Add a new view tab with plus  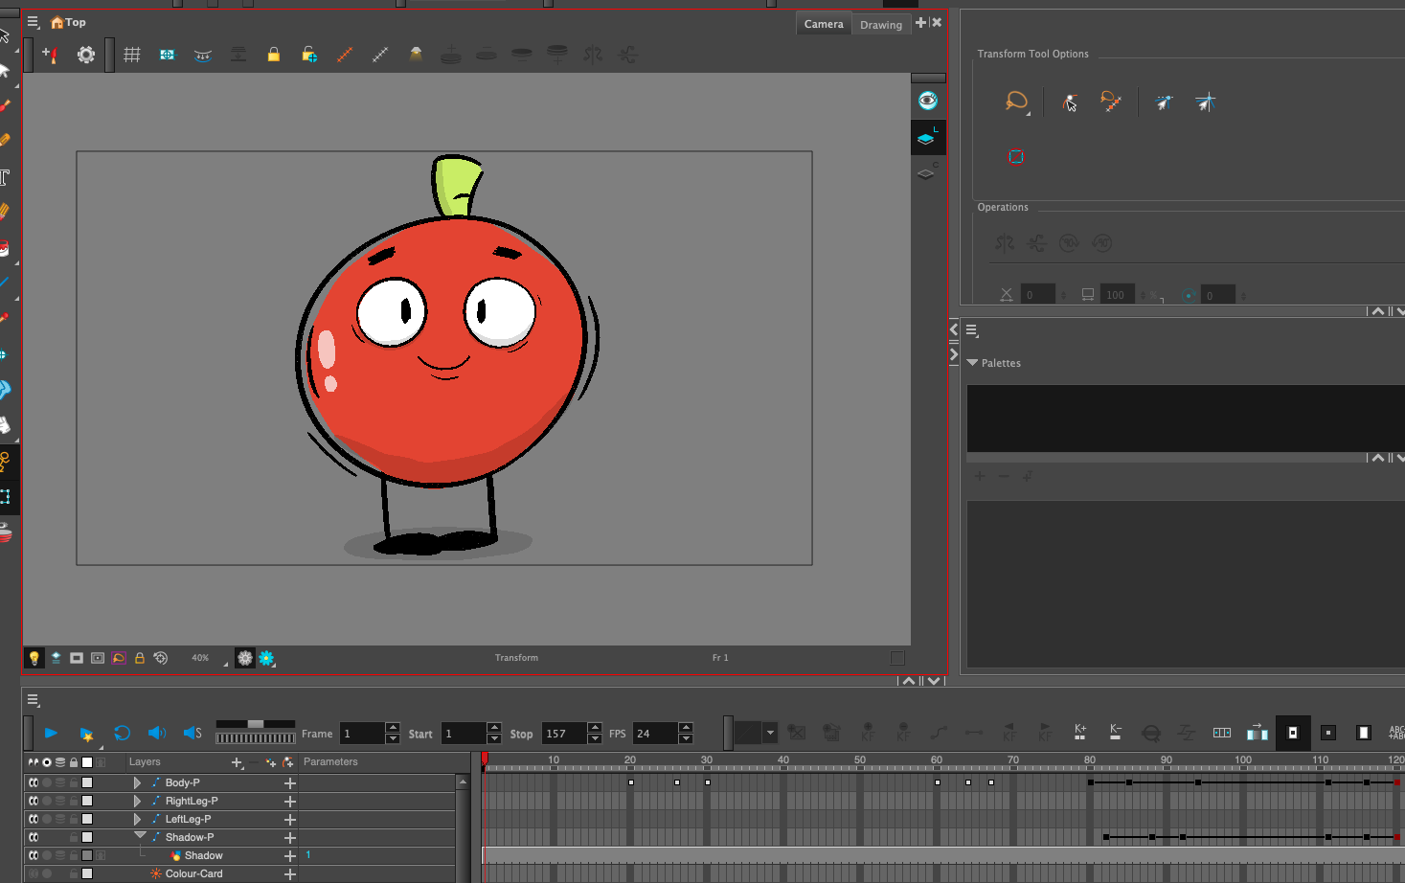coord(920,22)
